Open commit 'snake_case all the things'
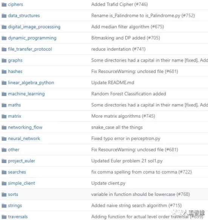This screenshot has width=208, height=220. pos(117,127)
